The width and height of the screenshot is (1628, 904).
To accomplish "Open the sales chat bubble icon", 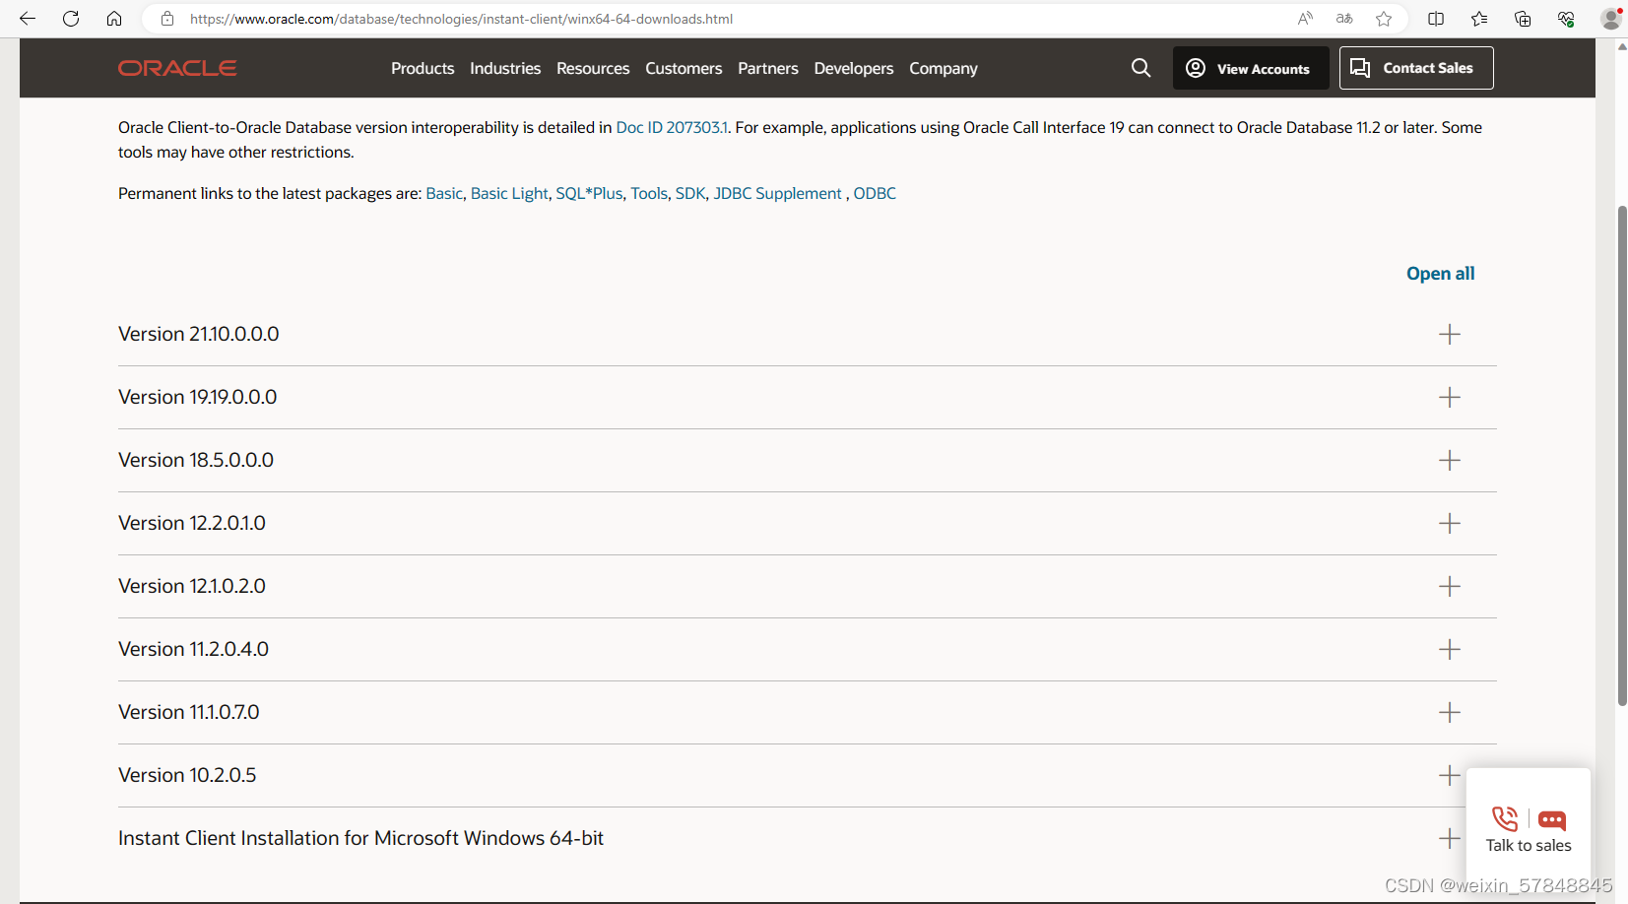I will point(1552,818).
